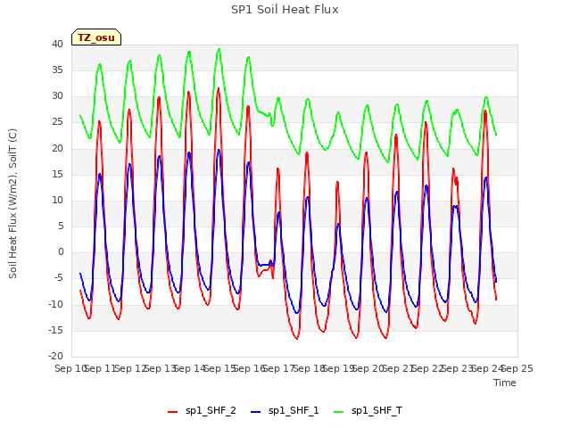Click the Sep 20 x-axis label

coord(368,368)
